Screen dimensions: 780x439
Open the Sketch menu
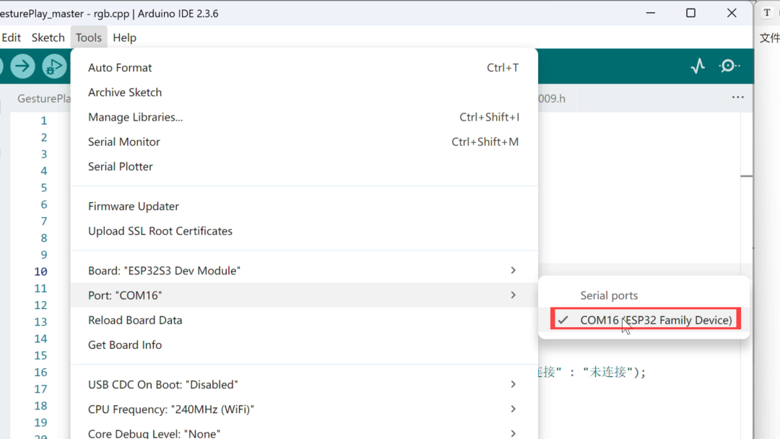coord(48,38)
